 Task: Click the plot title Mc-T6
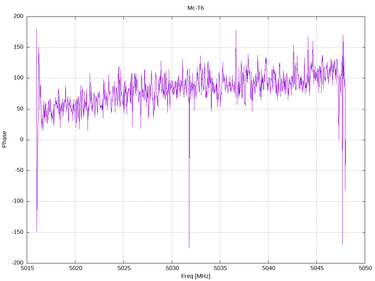(196, 7)
